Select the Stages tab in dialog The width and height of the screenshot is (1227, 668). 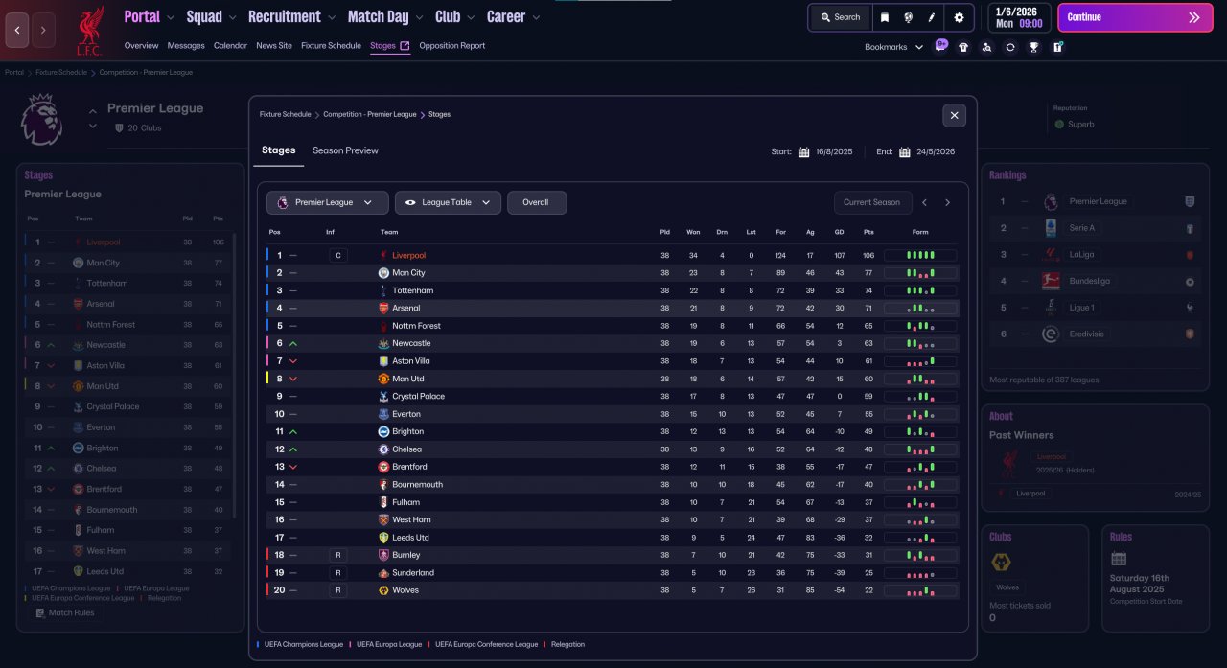279,150
